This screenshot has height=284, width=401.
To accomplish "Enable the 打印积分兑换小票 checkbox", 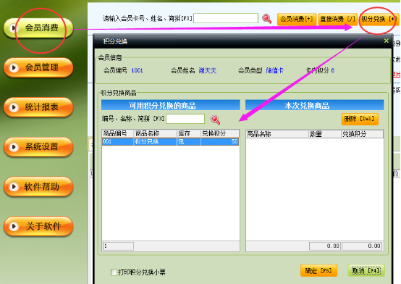I will (x=114, y=272).
